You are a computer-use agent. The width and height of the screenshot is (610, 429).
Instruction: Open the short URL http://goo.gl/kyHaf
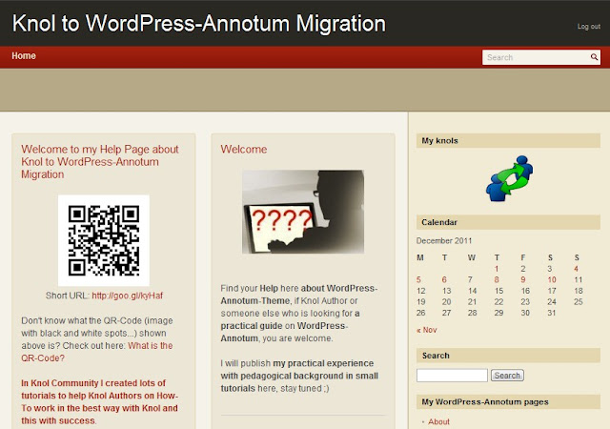point(127,296)
